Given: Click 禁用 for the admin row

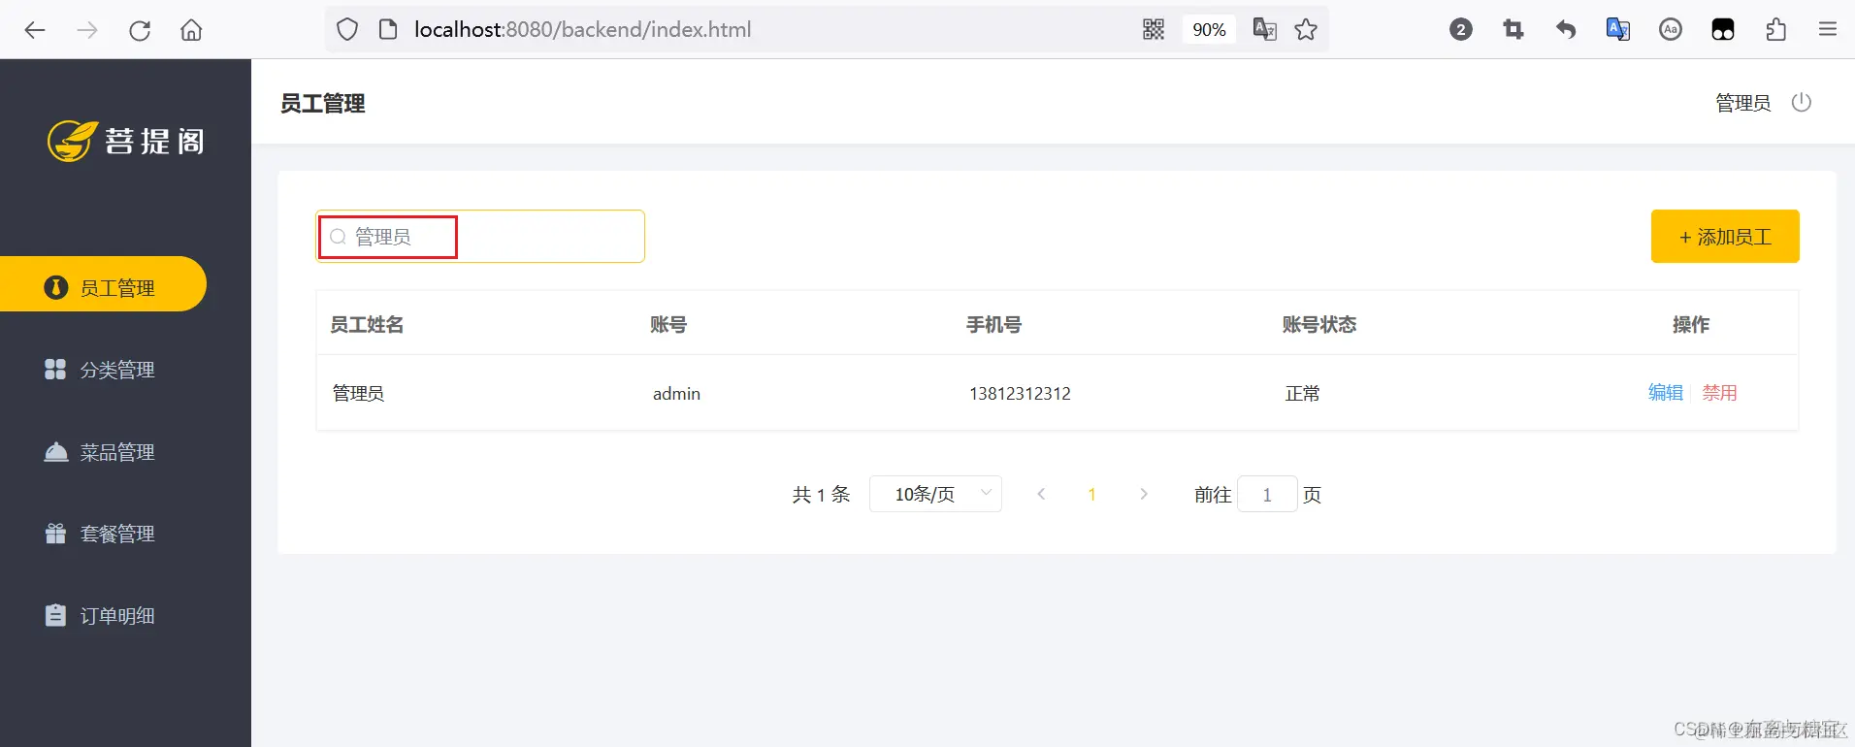Looking at the screenshot, I should (1719, 393).
